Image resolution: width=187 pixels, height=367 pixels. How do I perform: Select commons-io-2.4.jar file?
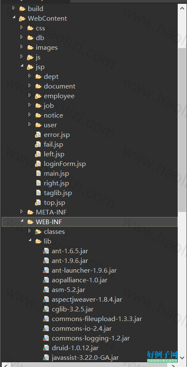tap(82, 329)
